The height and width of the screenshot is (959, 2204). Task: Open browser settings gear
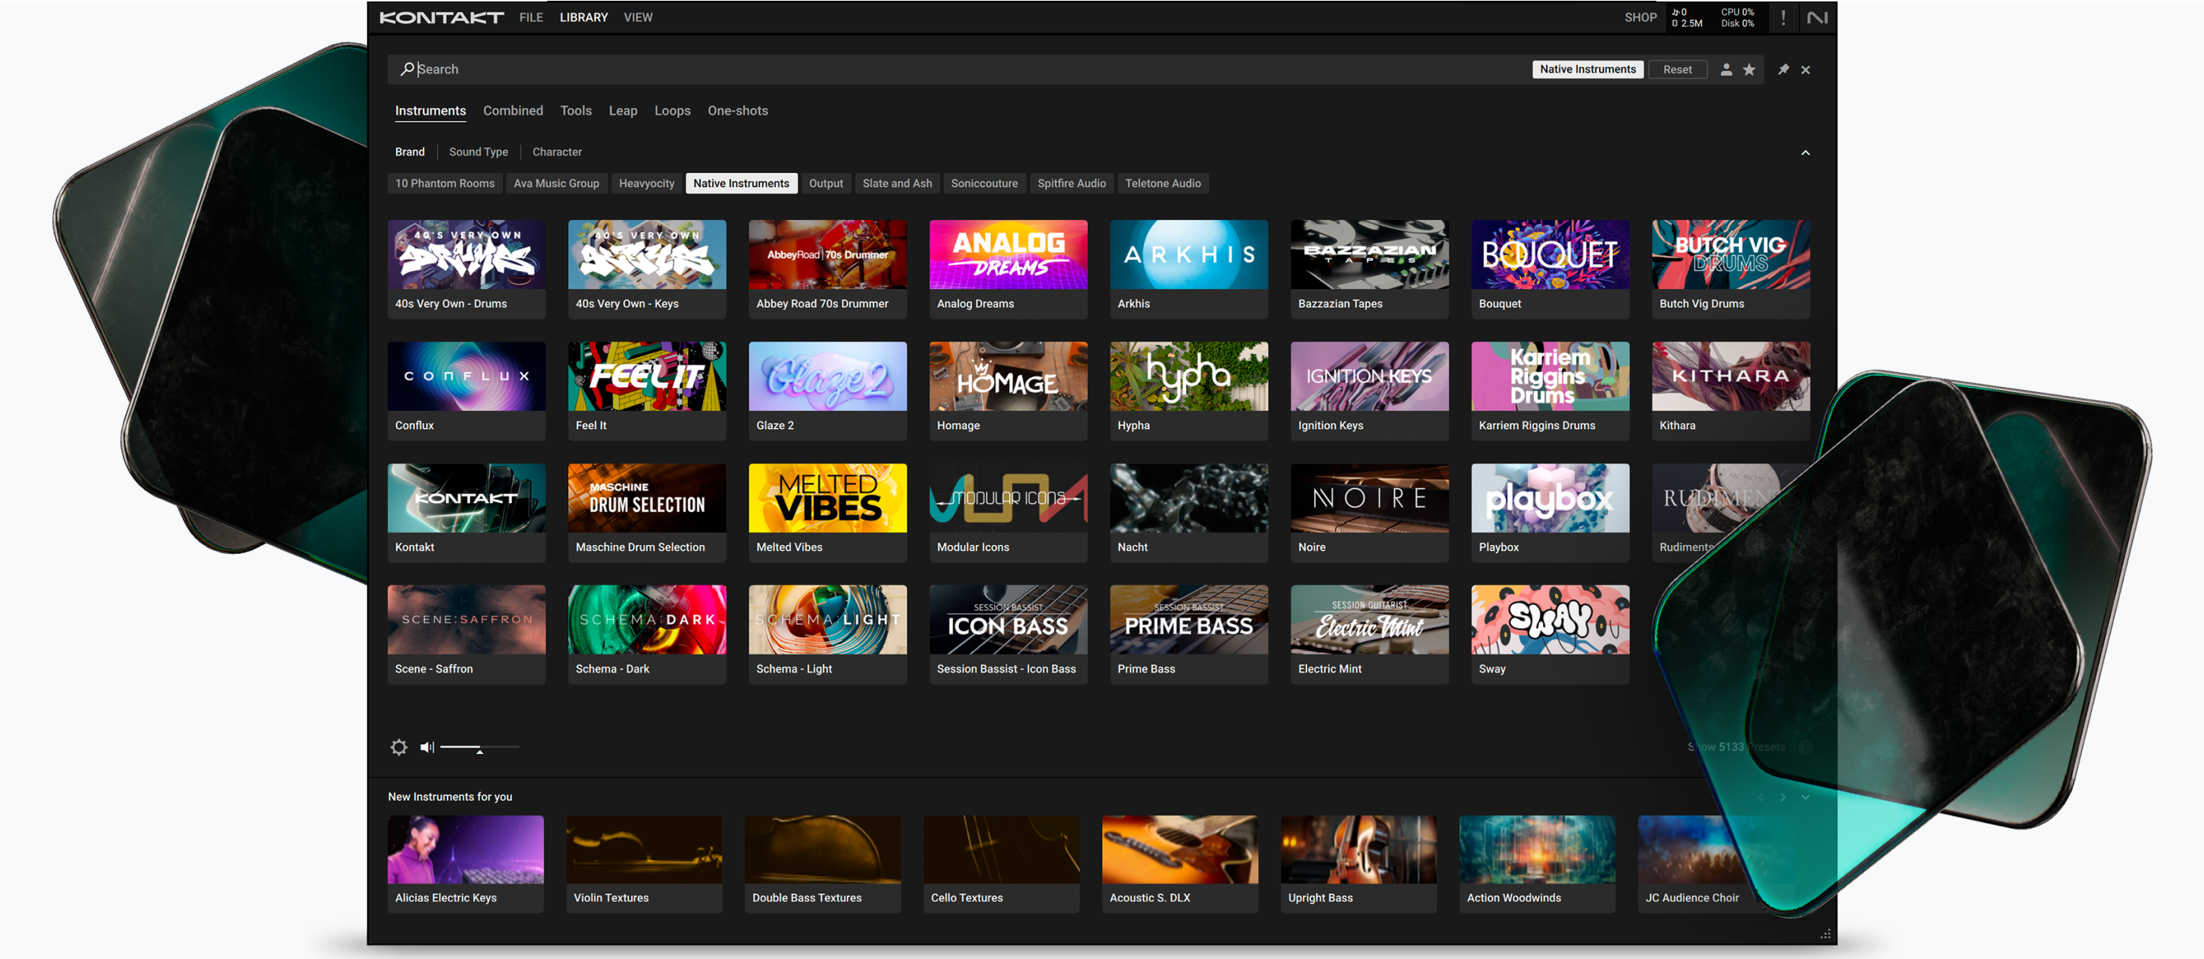[399, 747]
